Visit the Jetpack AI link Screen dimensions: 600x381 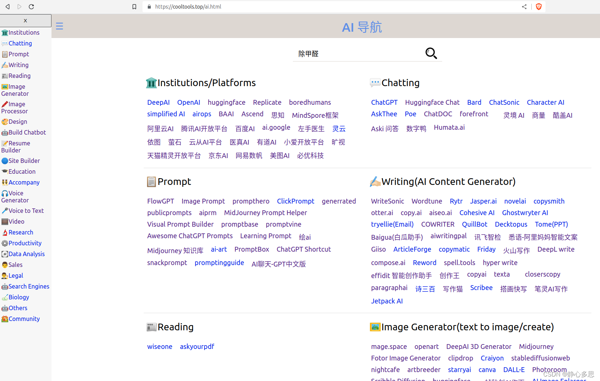click(387, 301)
